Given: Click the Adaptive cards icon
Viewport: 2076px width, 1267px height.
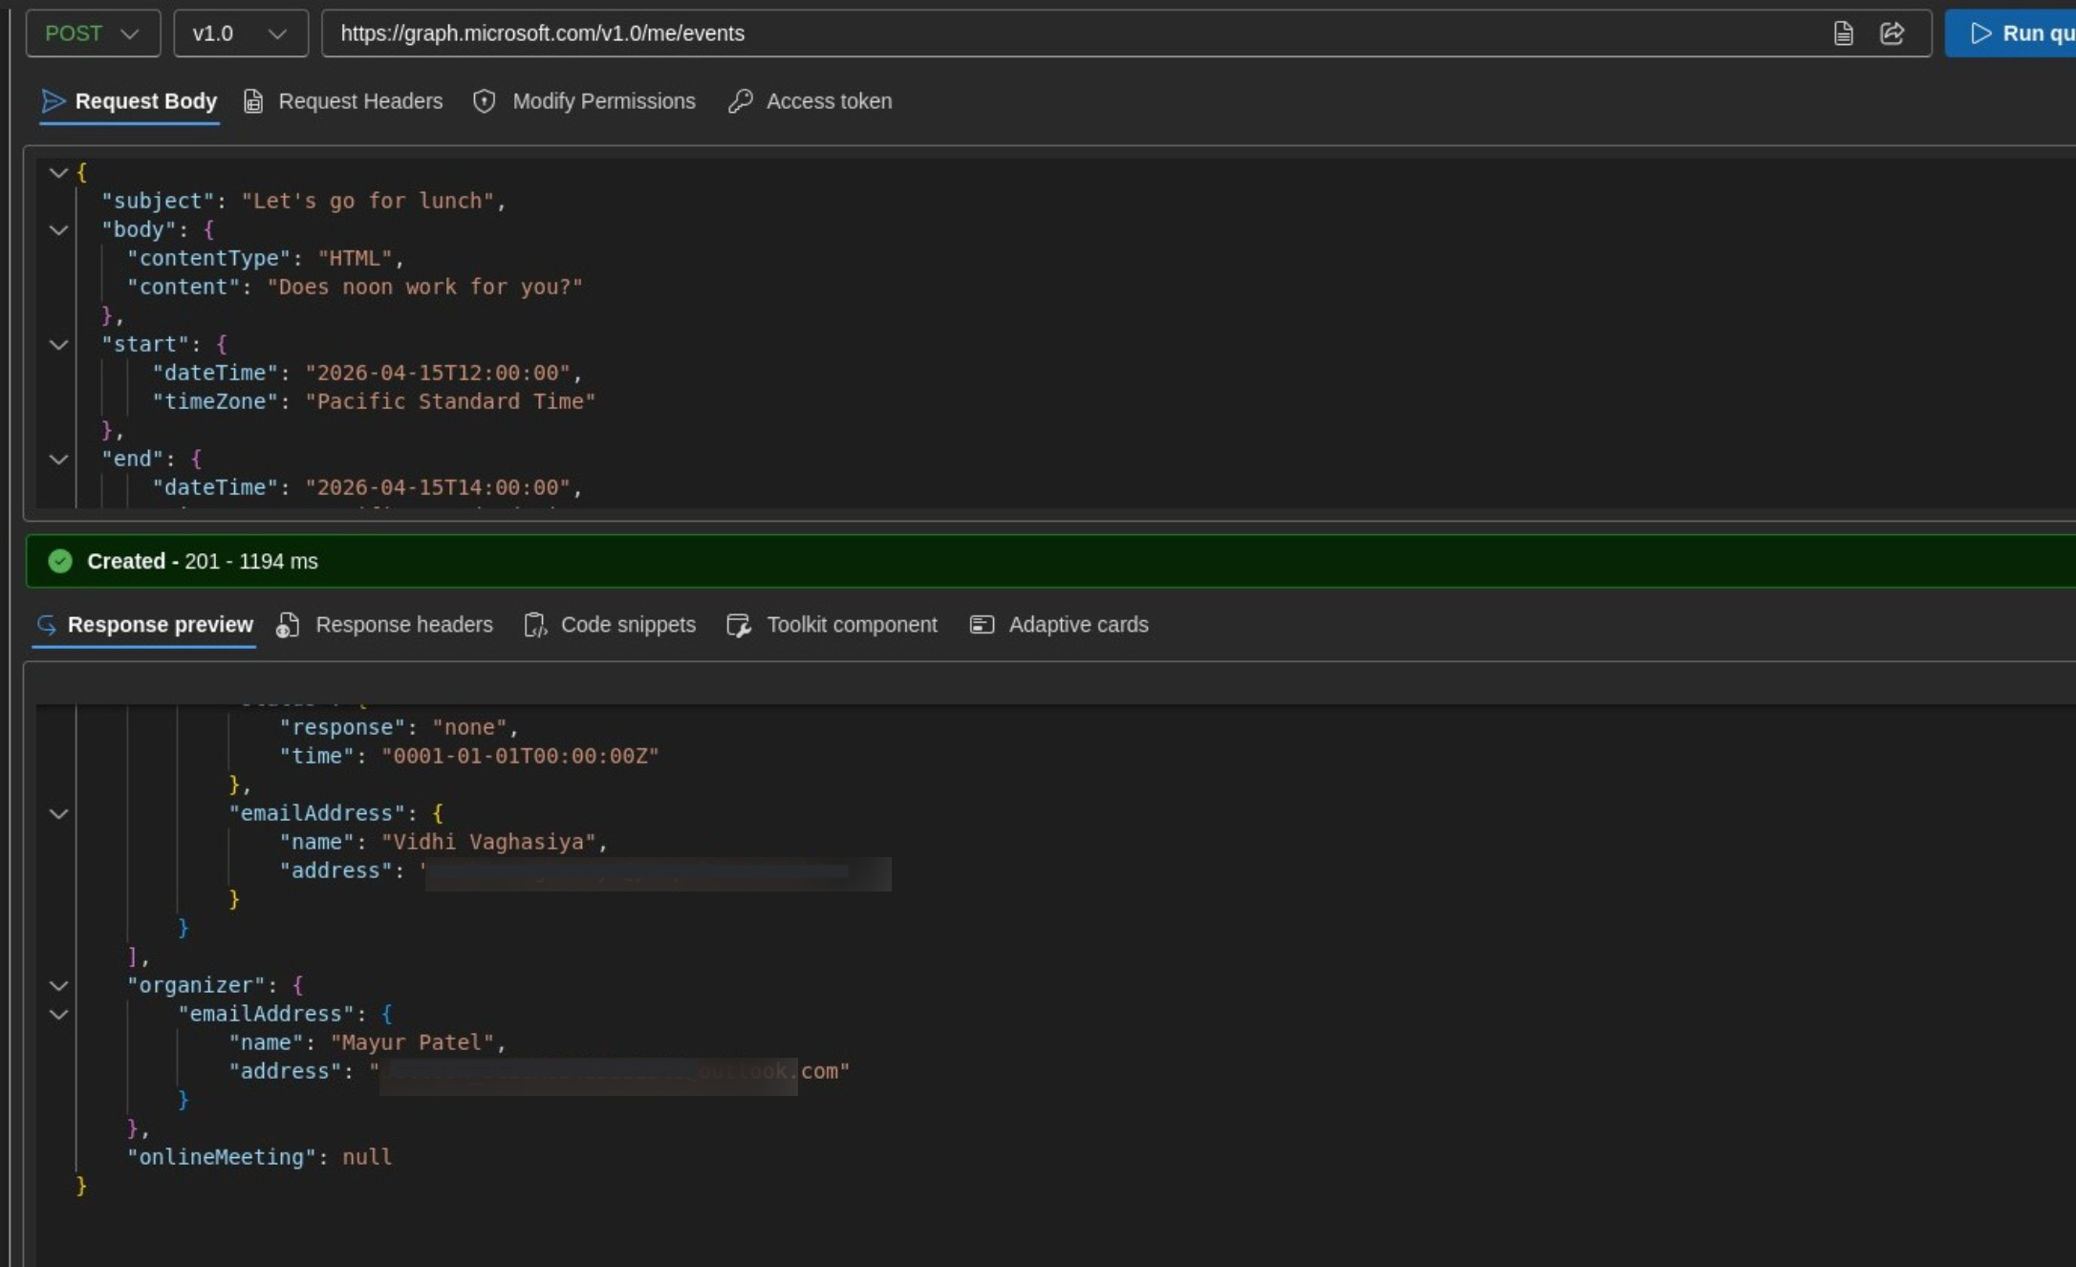Looking at the screenshot, I should pyautogui.click(x=982, y=625).
